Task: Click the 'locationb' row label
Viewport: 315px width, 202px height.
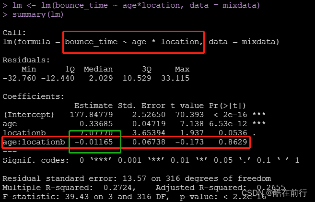Action: pyautogui.click(x=24, y=133)
